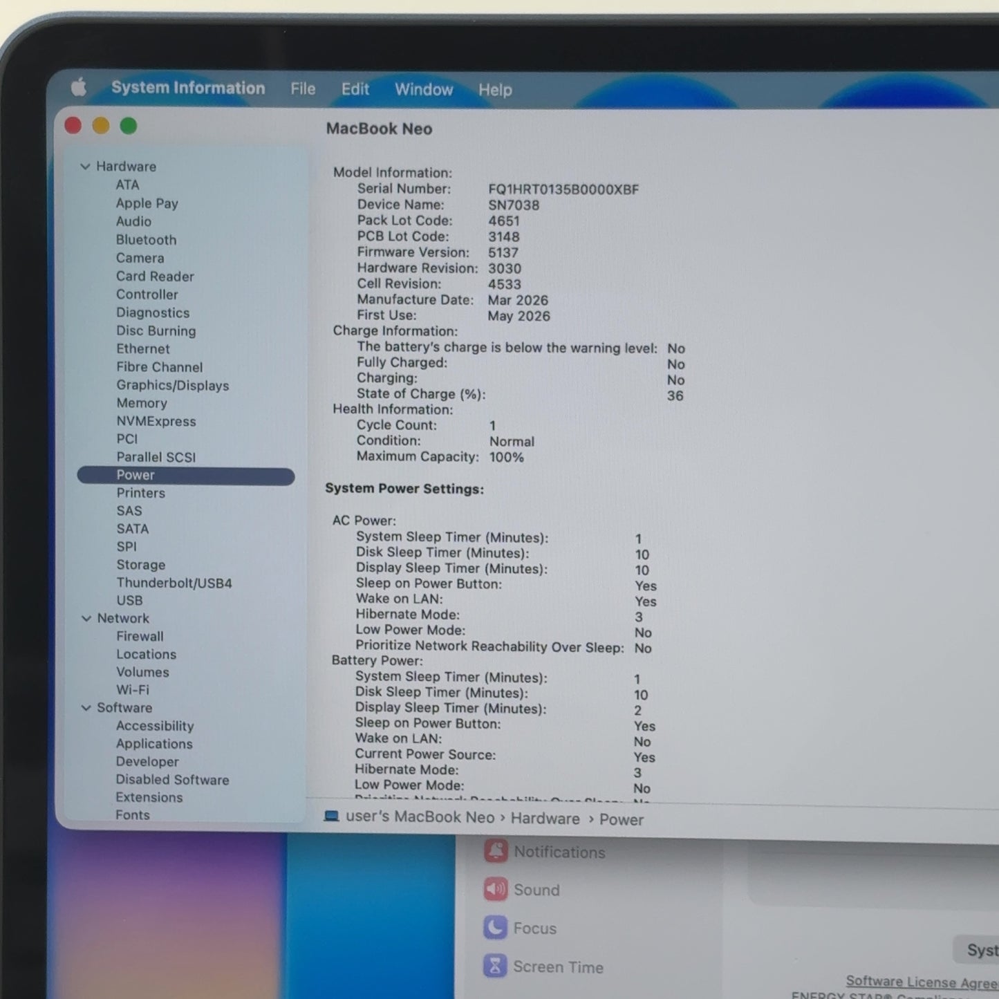Select Fibre Channel in the sidebar
The width and height of the screenshot is (999, 999).
coord(159,366)
